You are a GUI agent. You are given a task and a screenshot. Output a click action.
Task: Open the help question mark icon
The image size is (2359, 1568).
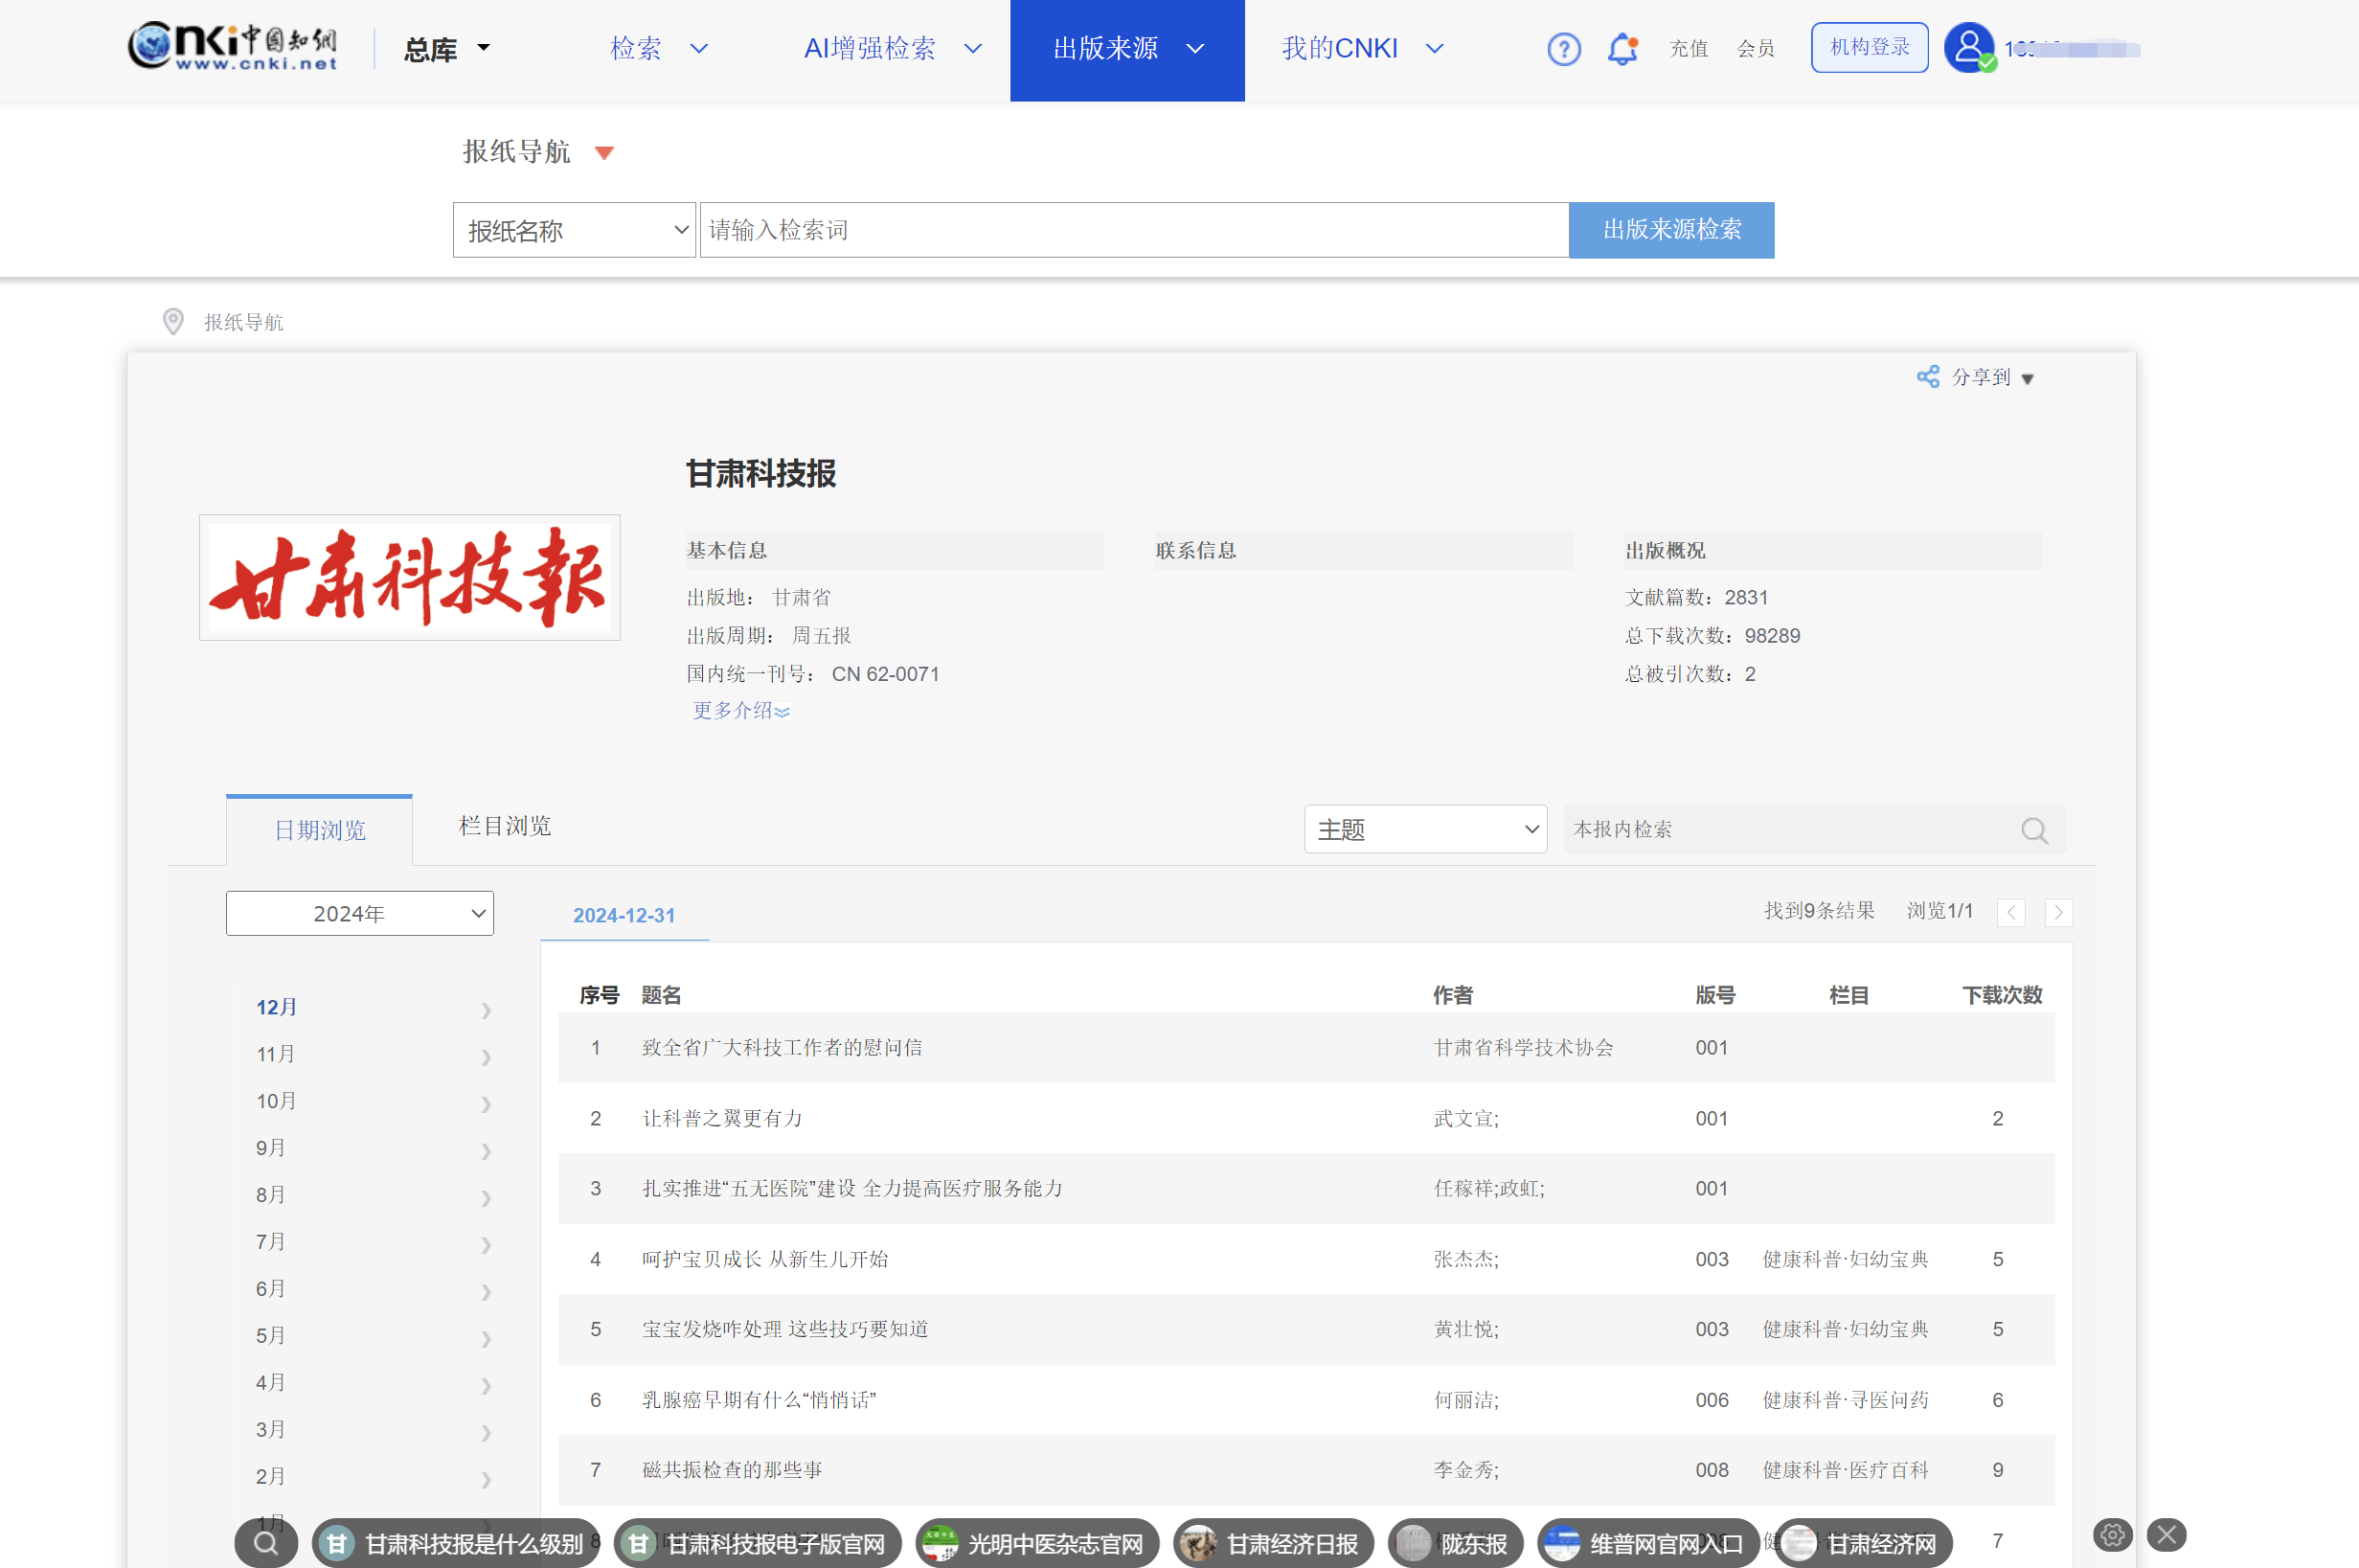pos(1563,49)
